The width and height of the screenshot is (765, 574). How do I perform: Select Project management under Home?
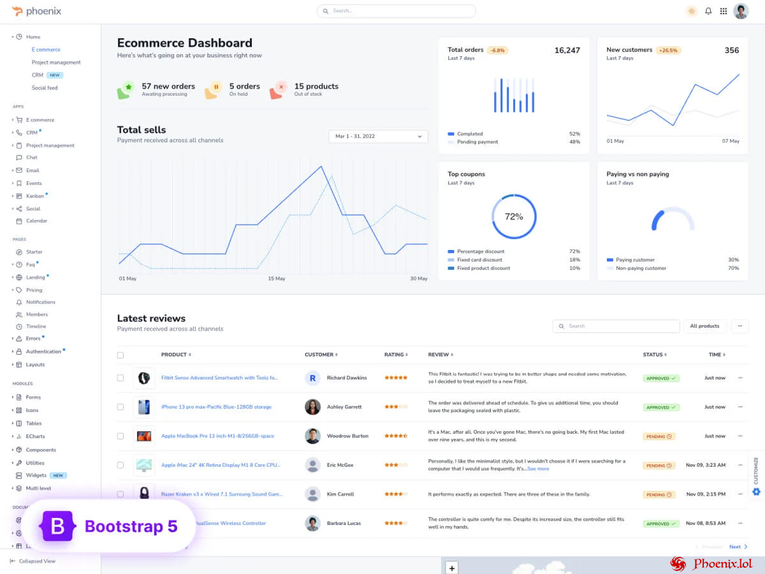pos(56,63)
